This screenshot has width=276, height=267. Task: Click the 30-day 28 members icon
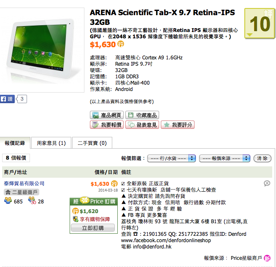click(x=32, y=200)
